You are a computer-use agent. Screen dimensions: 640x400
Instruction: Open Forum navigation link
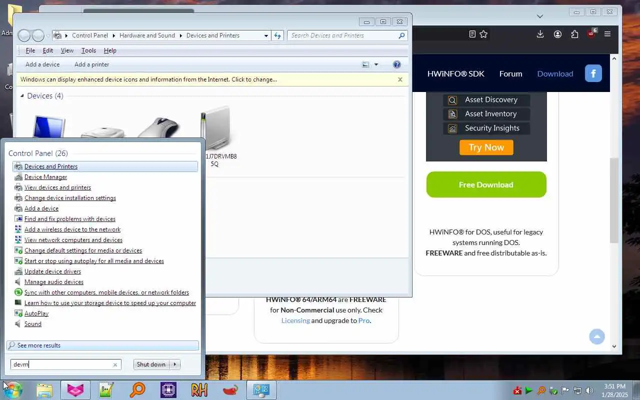[510, 73]
